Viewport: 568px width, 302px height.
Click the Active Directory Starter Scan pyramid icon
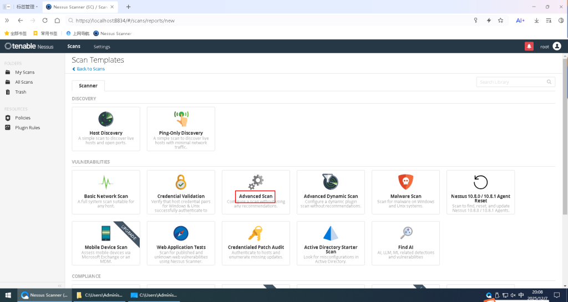point(331,233)
